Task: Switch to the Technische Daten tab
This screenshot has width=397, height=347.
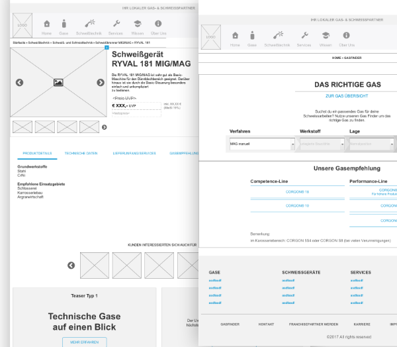Action: (x=81, y=153)
